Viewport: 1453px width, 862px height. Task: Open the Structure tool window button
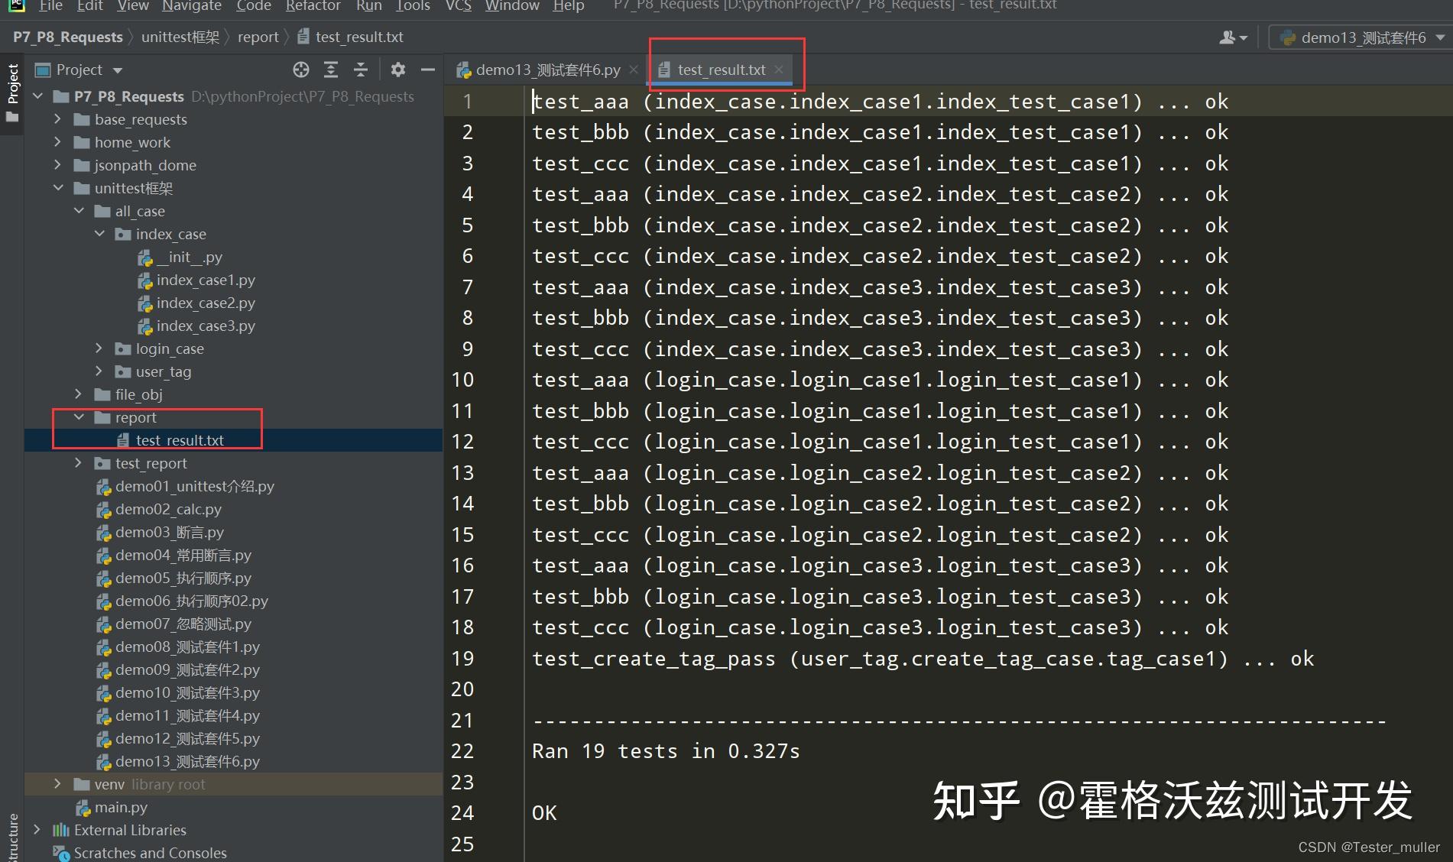click(x=11, y=837)
